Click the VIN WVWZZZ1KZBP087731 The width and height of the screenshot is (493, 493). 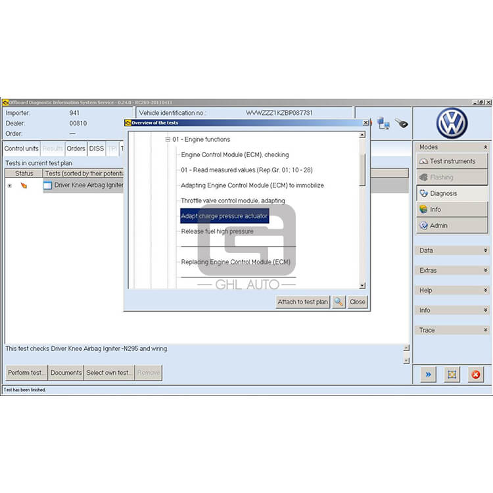[279, 113]
